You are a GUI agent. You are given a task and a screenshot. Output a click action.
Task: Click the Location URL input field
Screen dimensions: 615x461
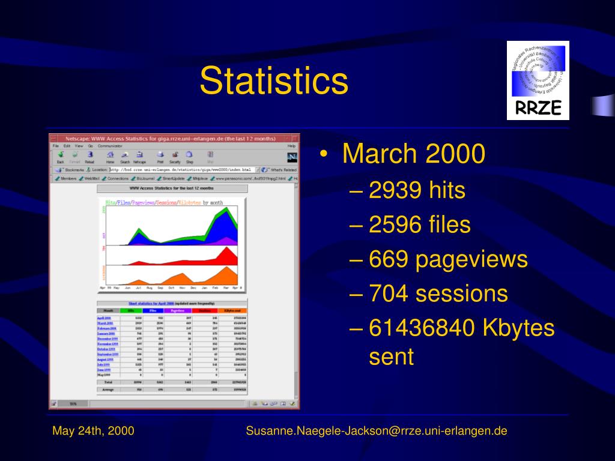pyautogui.click(x=183, y=170)
